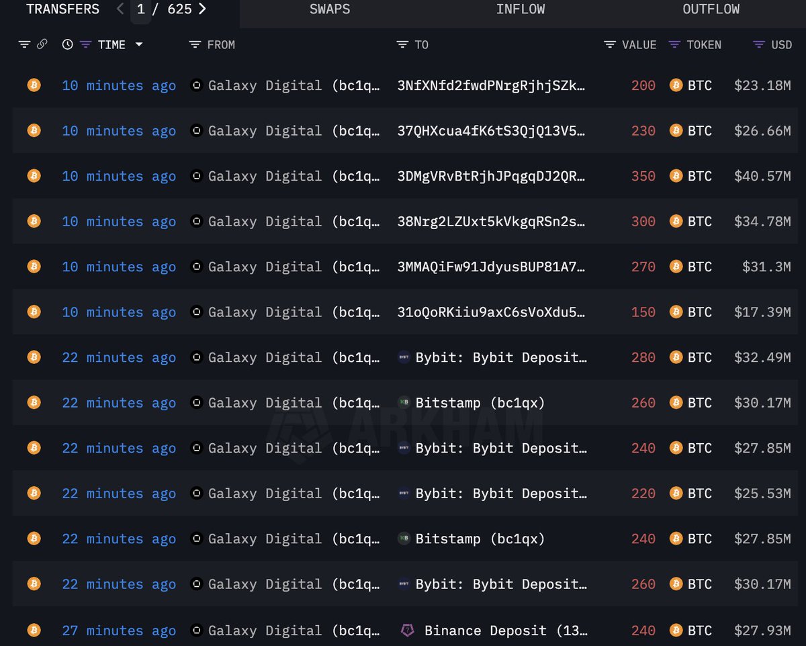Viewport: 806px width, 646px height.
Task: Click Bitcoin icon in the $32.49M row
Action: [x=34, y=357]
